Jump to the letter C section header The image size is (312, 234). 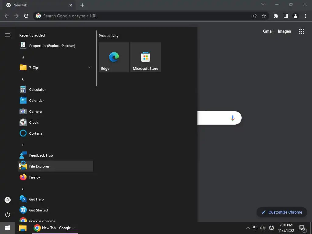pos(23,79)
